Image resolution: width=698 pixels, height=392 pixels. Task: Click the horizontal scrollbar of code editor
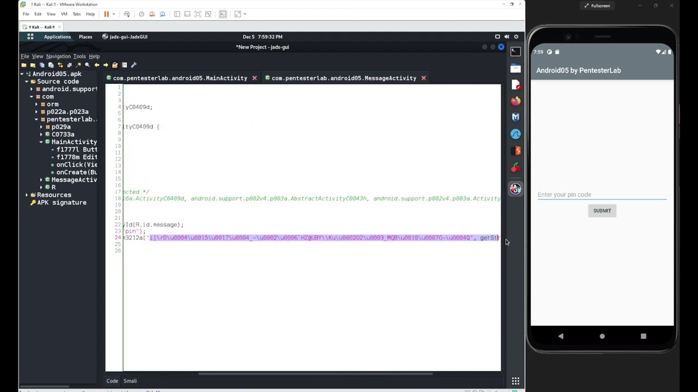coord(316,373)
